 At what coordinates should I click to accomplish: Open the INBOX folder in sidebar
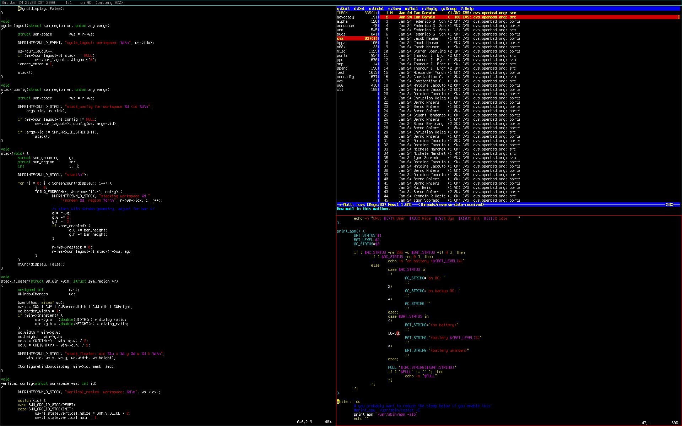(x=342, y=13)
